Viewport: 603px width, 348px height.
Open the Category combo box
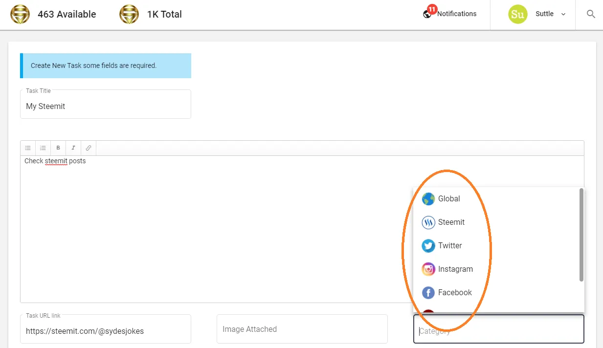tap(499, 329)
